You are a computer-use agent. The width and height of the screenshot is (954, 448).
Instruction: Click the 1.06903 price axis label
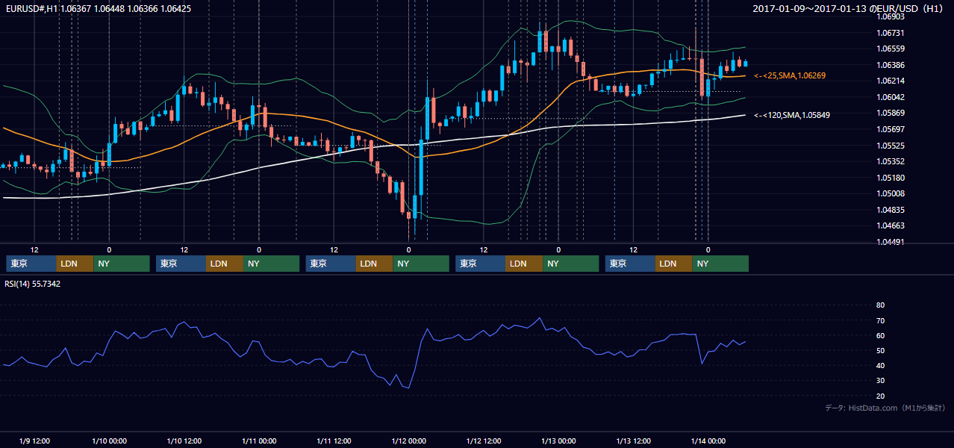pos(890,16)
